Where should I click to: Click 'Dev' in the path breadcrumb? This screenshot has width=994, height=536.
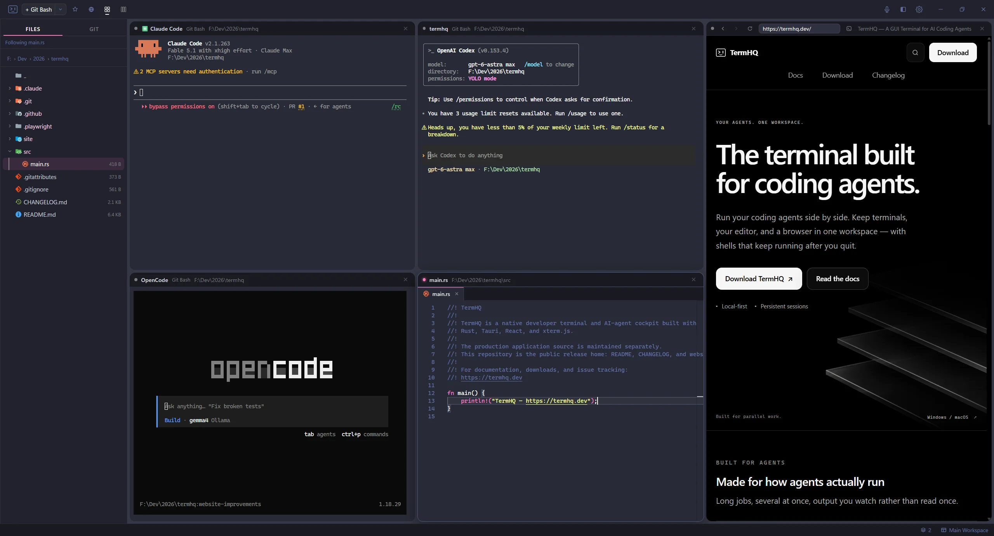click(22, 59)
